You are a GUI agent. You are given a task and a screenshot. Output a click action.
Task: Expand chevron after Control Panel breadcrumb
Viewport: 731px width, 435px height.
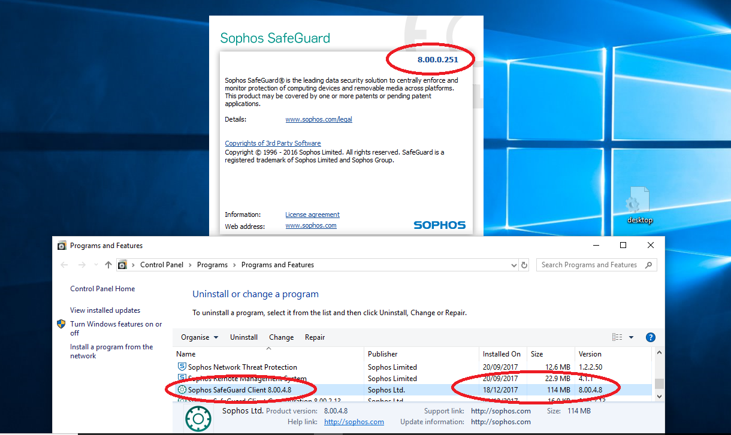pos(191,265)
